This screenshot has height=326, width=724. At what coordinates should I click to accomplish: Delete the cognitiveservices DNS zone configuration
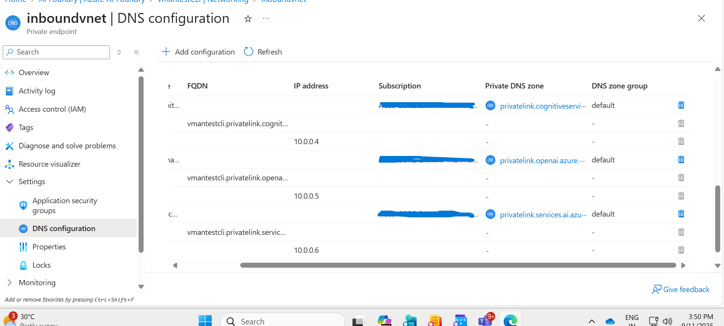coord(681,105)
